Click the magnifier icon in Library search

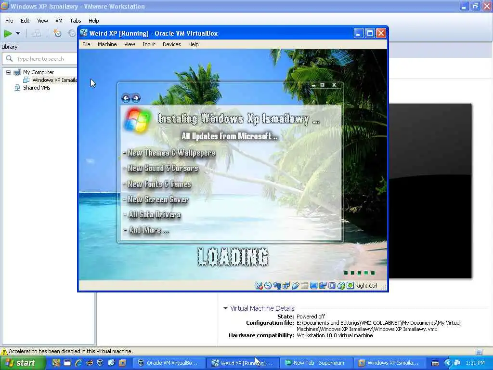[10, 58]
